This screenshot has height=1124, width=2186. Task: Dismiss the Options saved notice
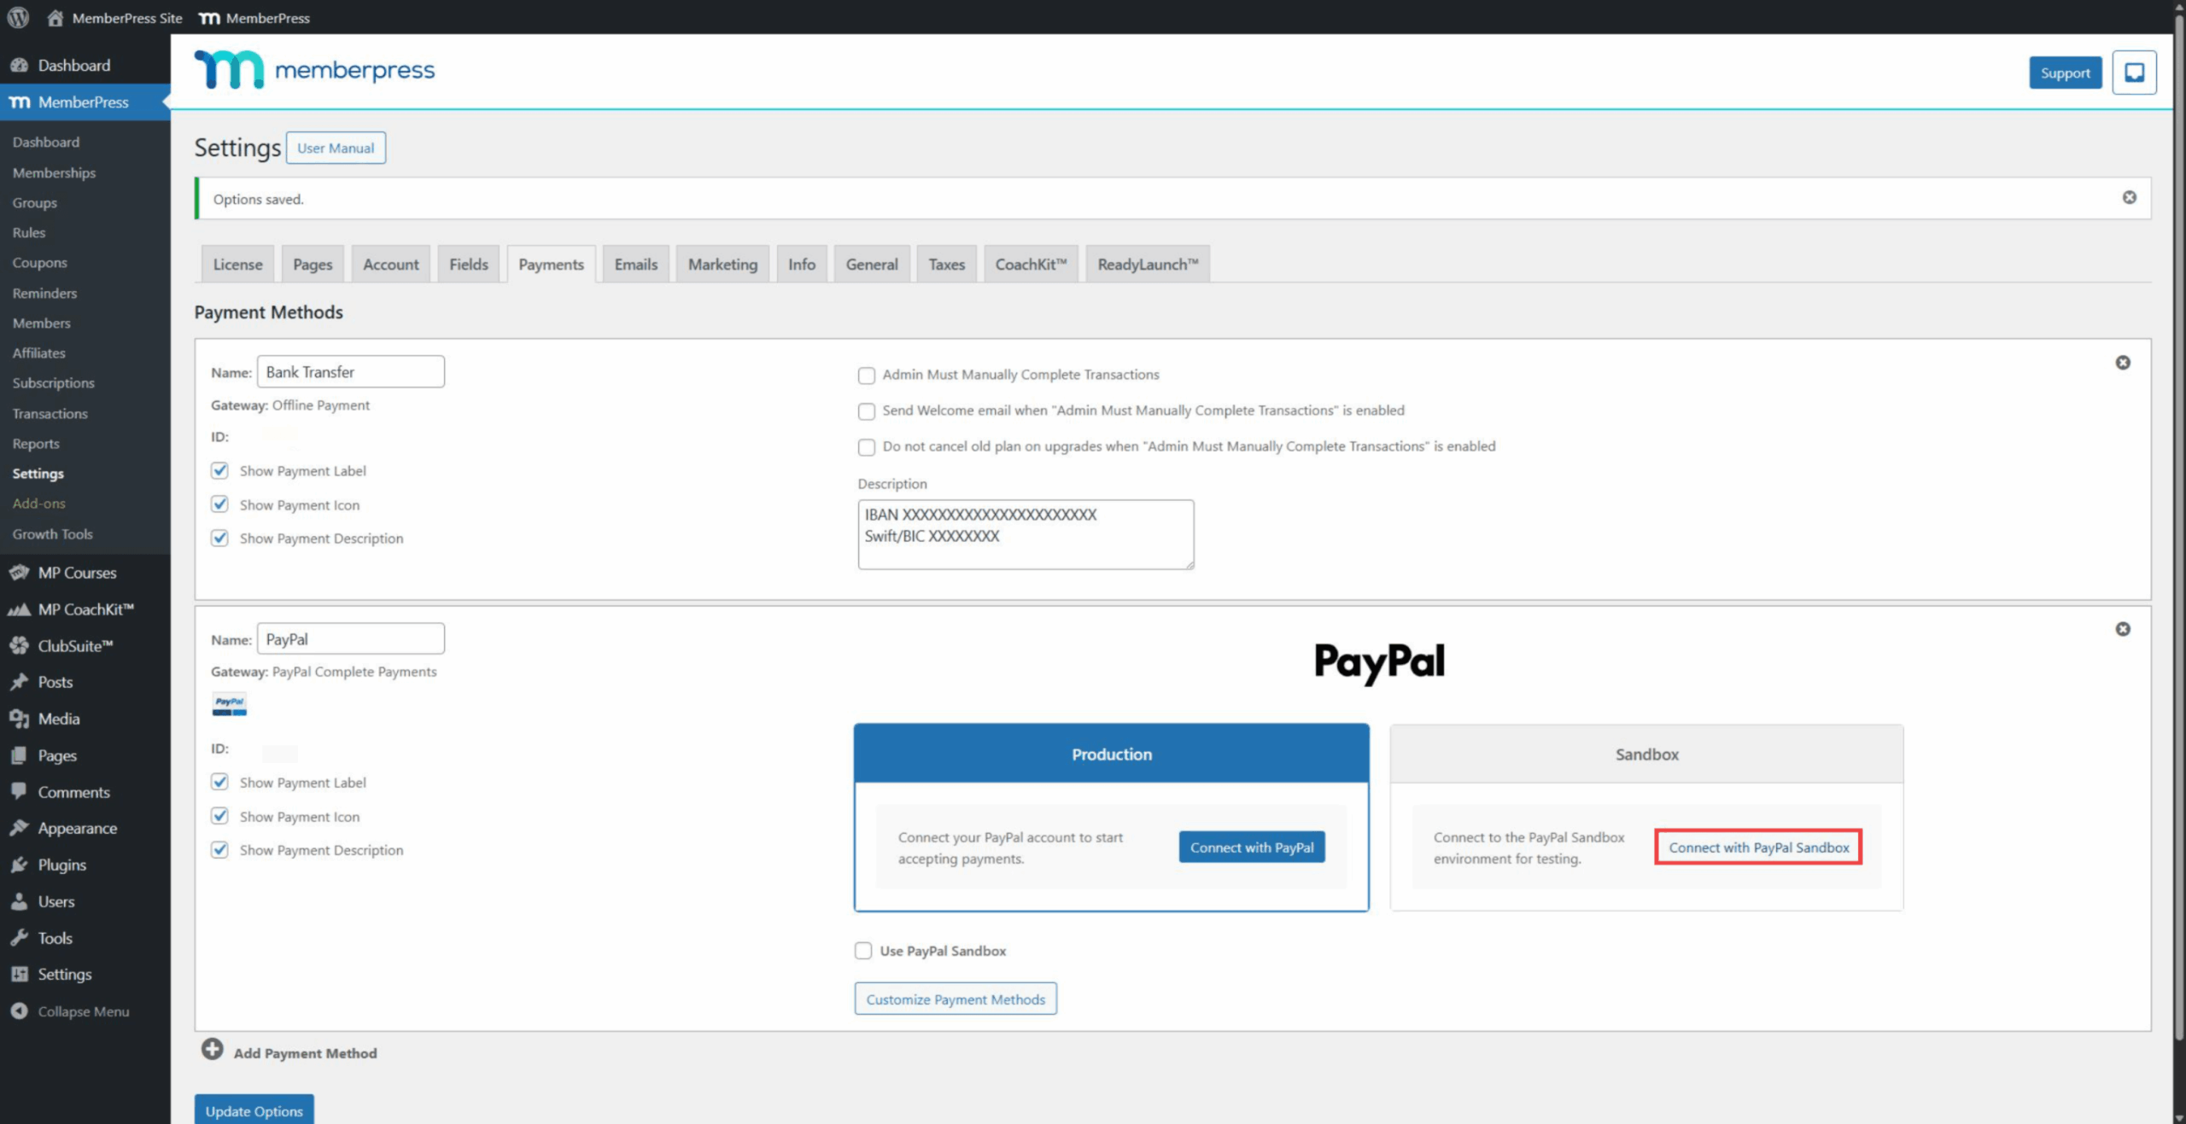tap(2130, 198)
